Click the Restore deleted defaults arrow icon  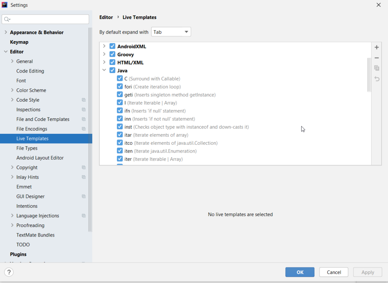click(x=377, y=79)
